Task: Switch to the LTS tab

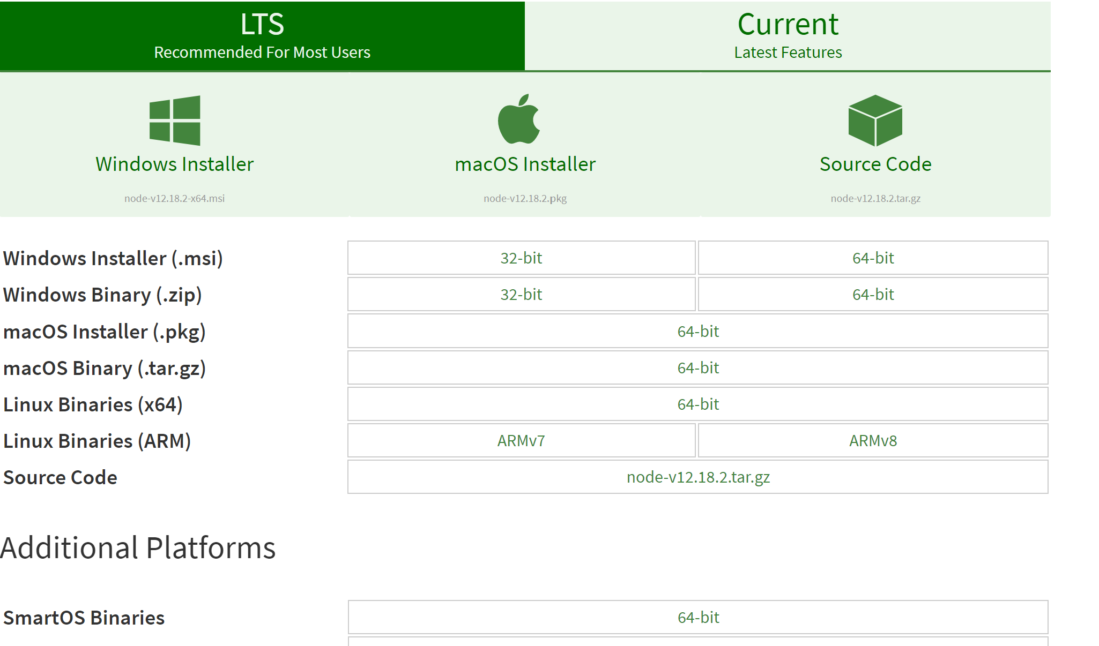Action: pos(262,35)
